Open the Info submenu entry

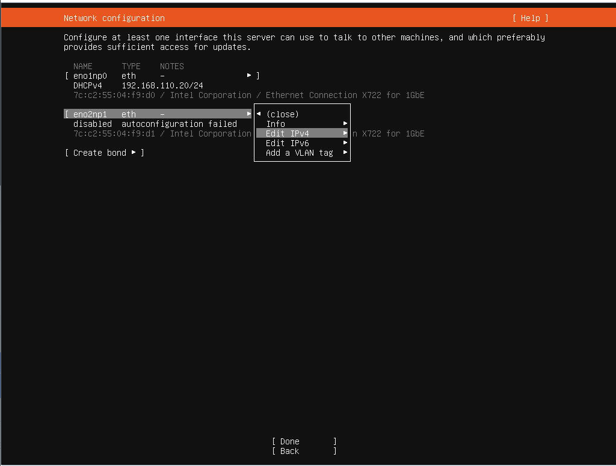276,124
